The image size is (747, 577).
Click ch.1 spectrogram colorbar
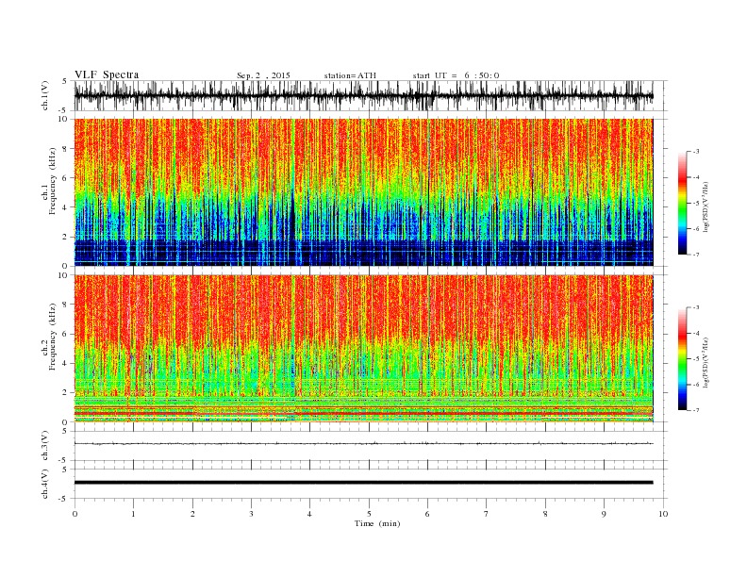[683, 203]
